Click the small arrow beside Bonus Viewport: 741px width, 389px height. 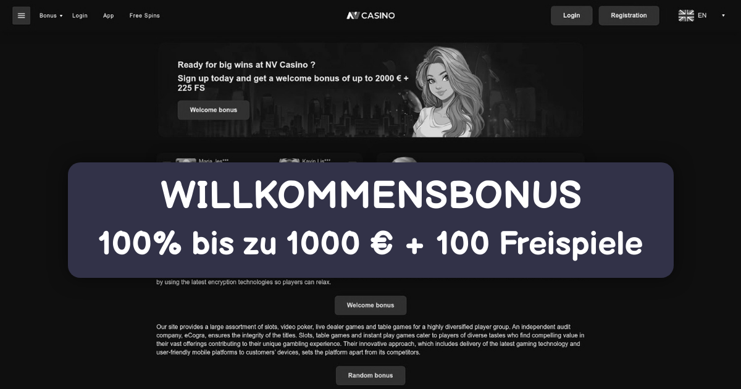[61, 15]
